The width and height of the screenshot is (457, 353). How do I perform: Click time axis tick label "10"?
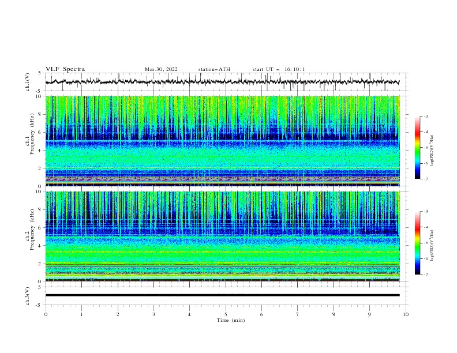point(406,314)
